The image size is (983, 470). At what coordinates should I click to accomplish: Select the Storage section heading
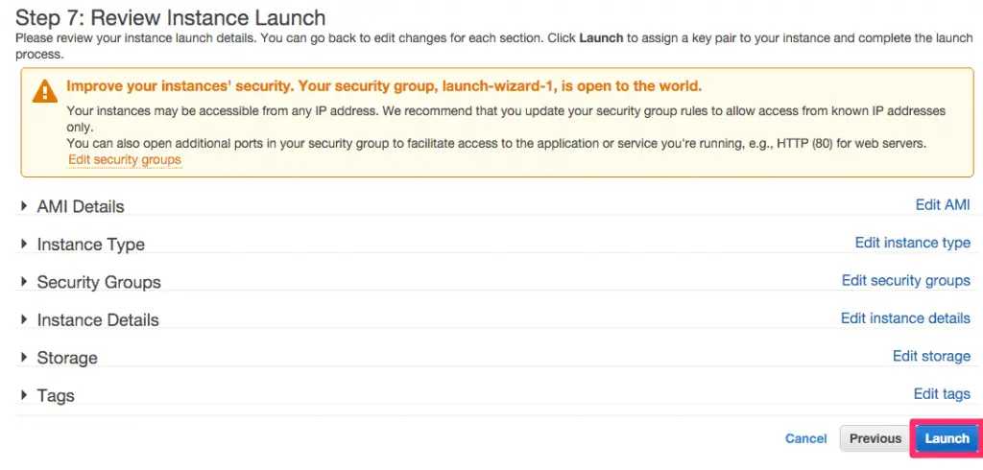67,357
